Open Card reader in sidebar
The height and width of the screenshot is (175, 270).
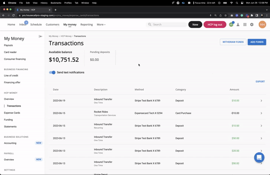tap(10, 52)
